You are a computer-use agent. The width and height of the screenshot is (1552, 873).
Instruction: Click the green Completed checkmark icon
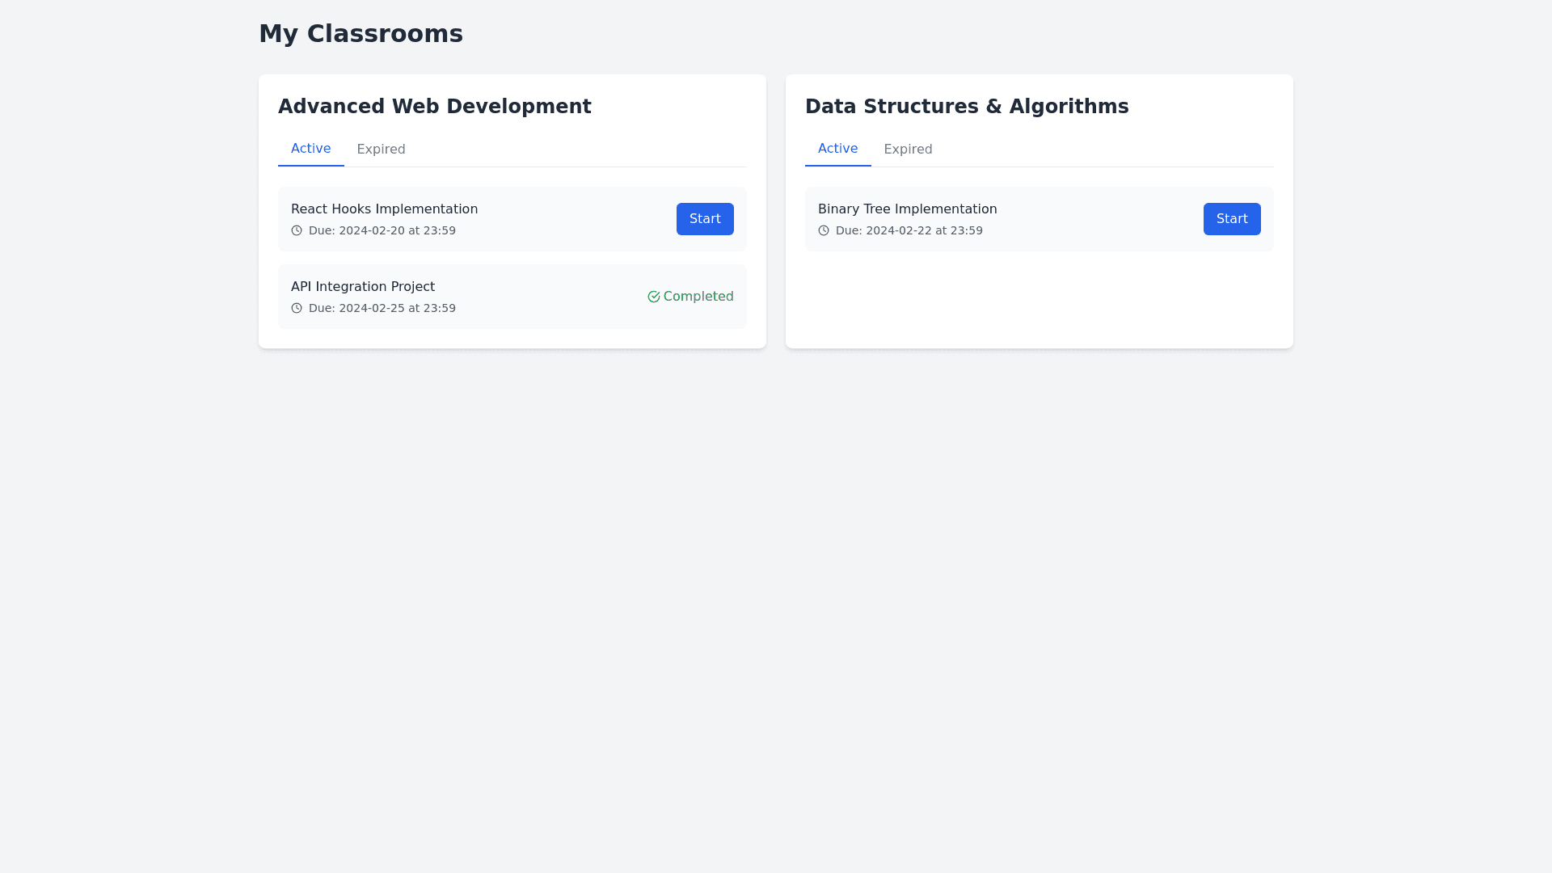(x=654, y=297)
